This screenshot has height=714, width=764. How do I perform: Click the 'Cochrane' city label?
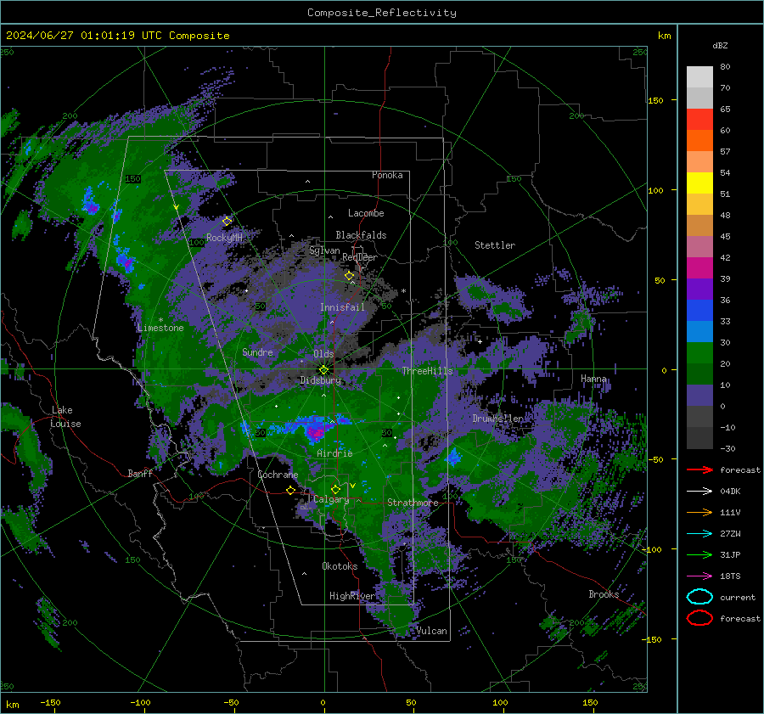point(278,475)
